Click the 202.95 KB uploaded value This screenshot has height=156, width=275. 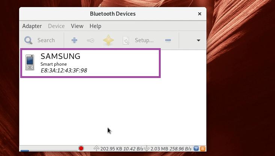click(111, 149)
